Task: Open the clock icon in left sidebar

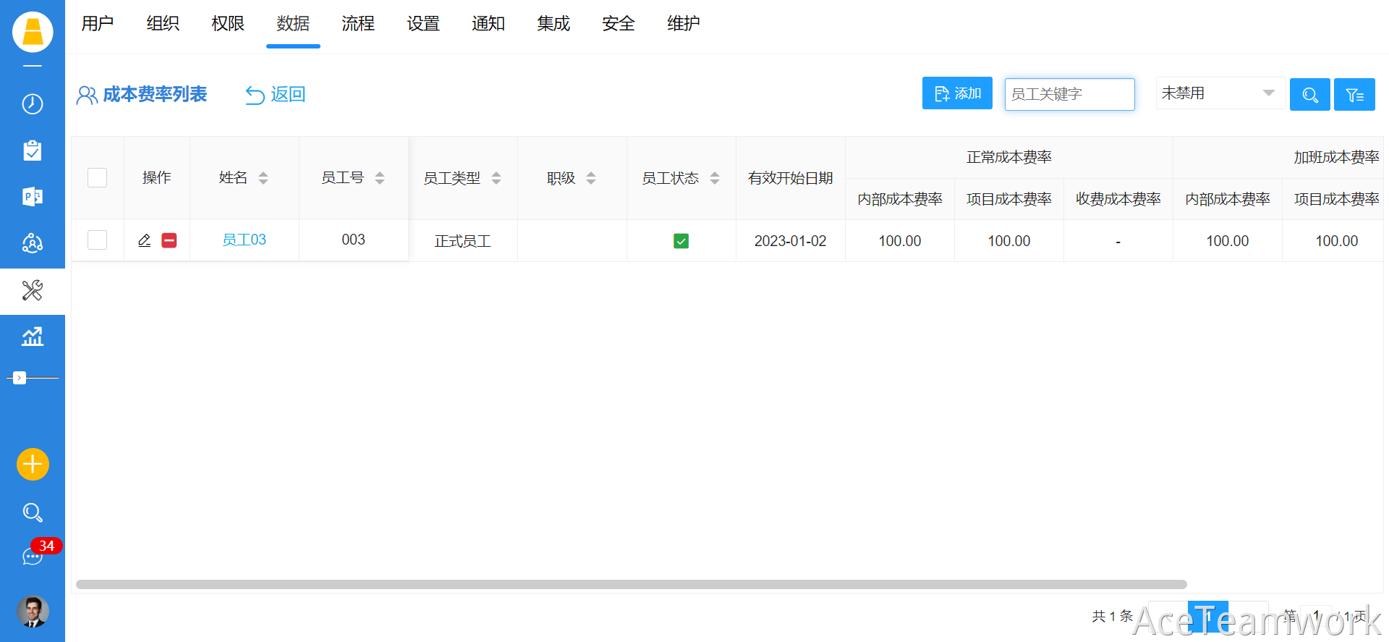Action: (x=33, y=104)
